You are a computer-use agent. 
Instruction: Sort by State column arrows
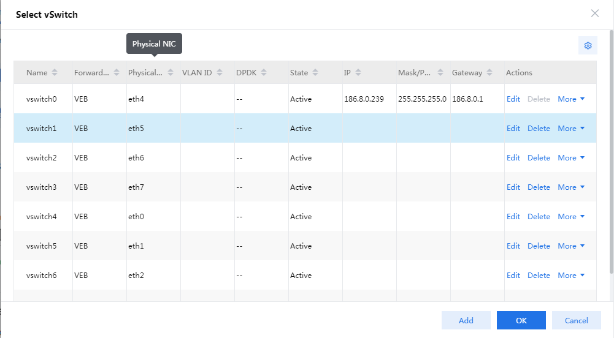[x=315, y=73]
